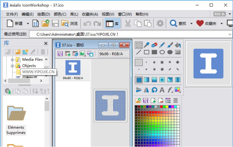Select the solid fill mode swatch

point(139,80)
